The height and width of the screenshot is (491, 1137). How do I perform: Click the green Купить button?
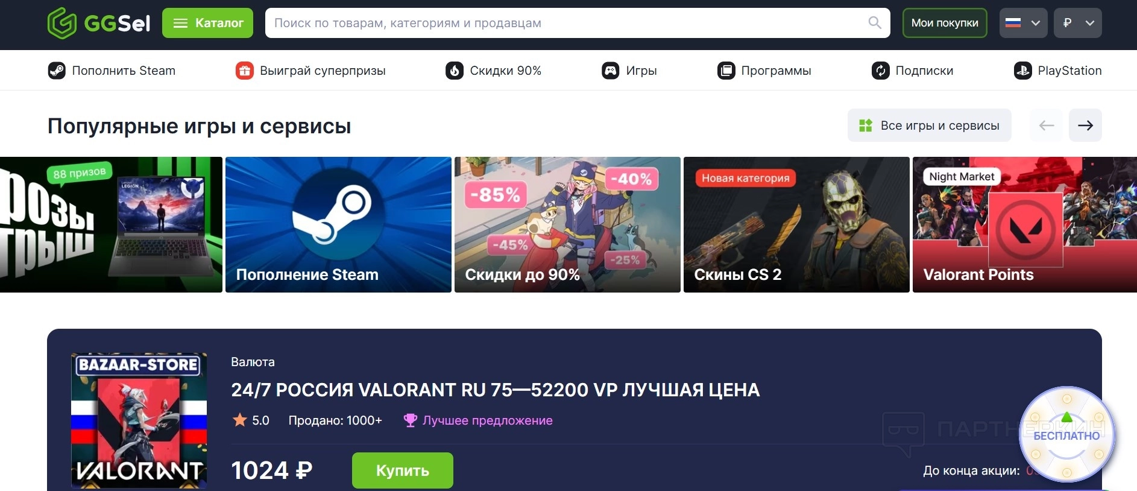403,470
